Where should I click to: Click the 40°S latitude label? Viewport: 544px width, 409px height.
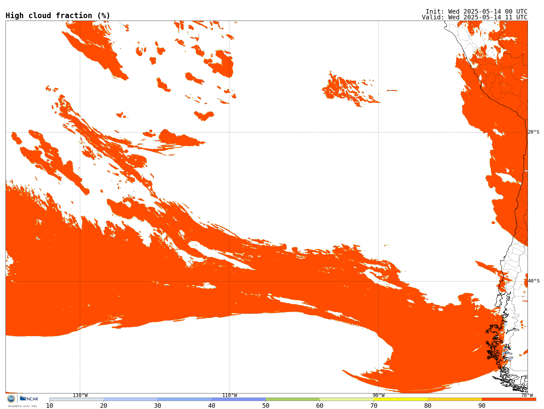tap(534, 281)
